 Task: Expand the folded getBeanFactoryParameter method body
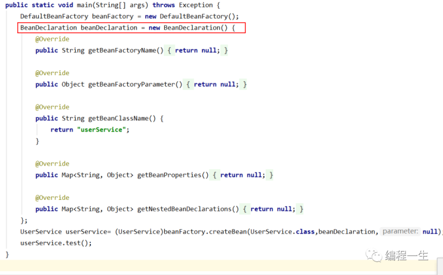pos(188,84)
